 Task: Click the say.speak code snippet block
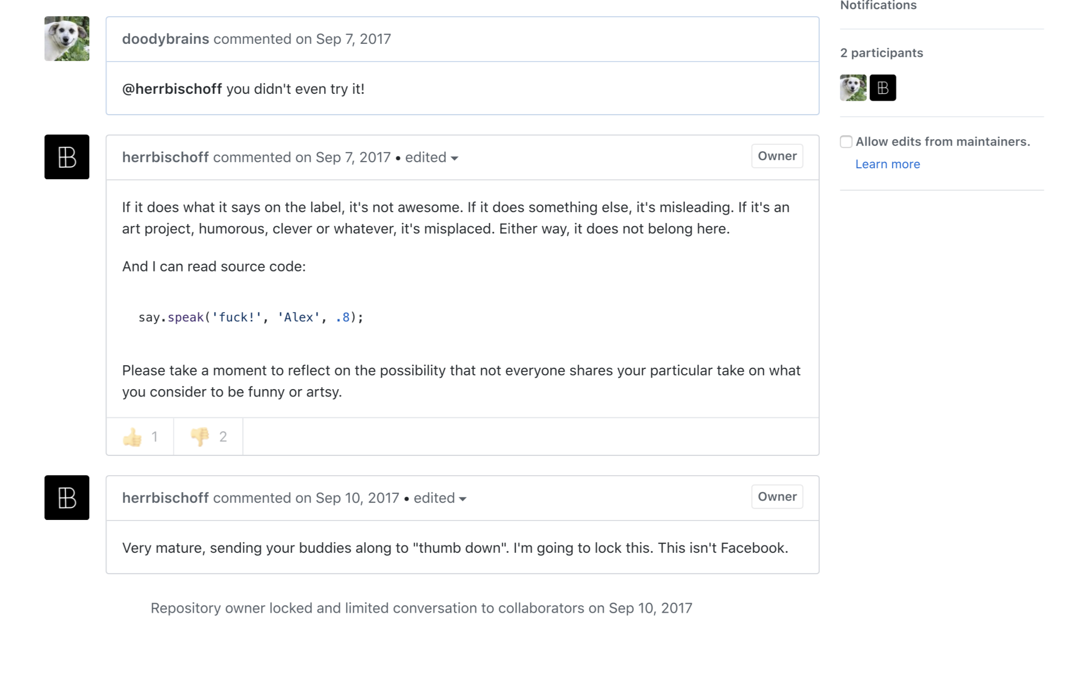pyautogui.click(x=251, y=317)
